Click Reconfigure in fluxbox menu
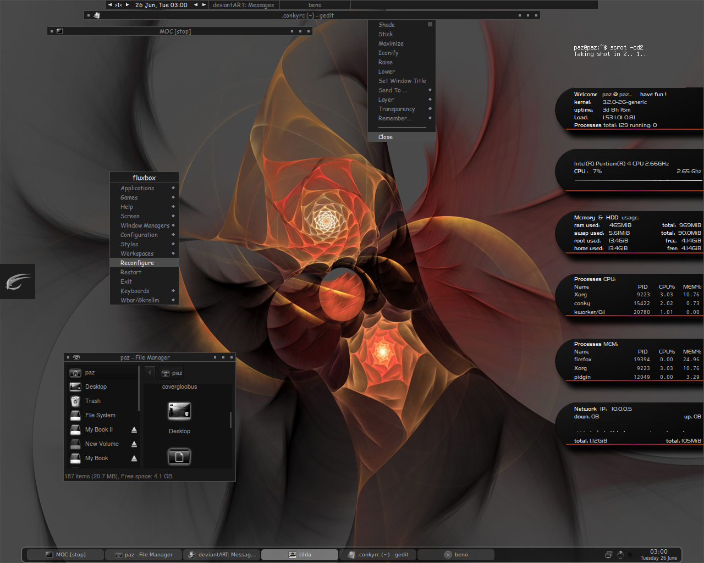704x563 pixels. 144,263
